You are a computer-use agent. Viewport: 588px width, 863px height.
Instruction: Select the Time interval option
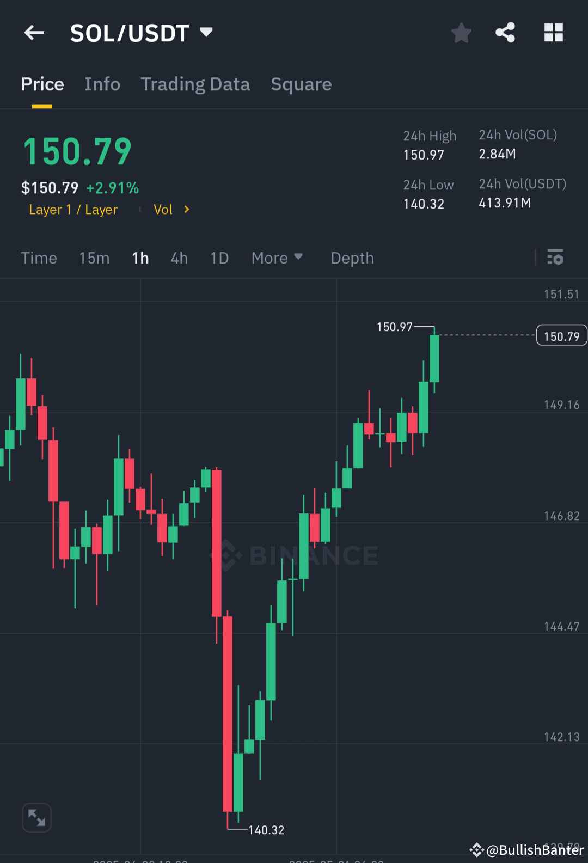tap(39, 258)
